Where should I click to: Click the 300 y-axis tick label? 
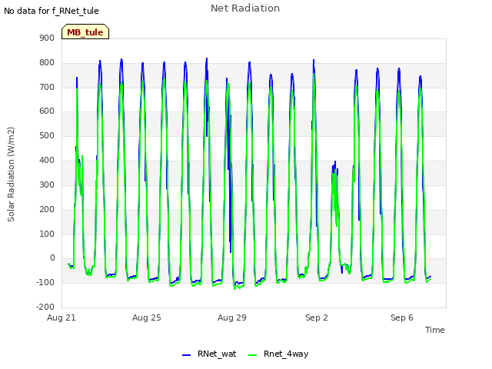click(47, 184)
